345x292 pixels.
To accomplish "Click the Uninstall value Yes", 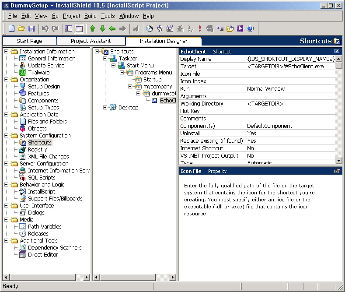I will [x=290, y=134].
